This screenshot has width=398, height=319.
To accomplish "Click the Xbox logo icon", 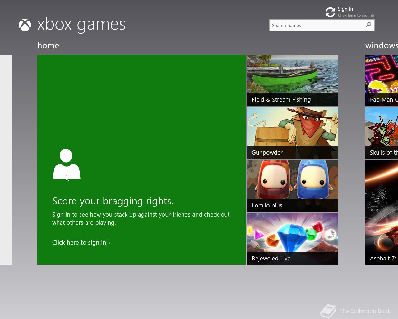I will coord(25,25).
